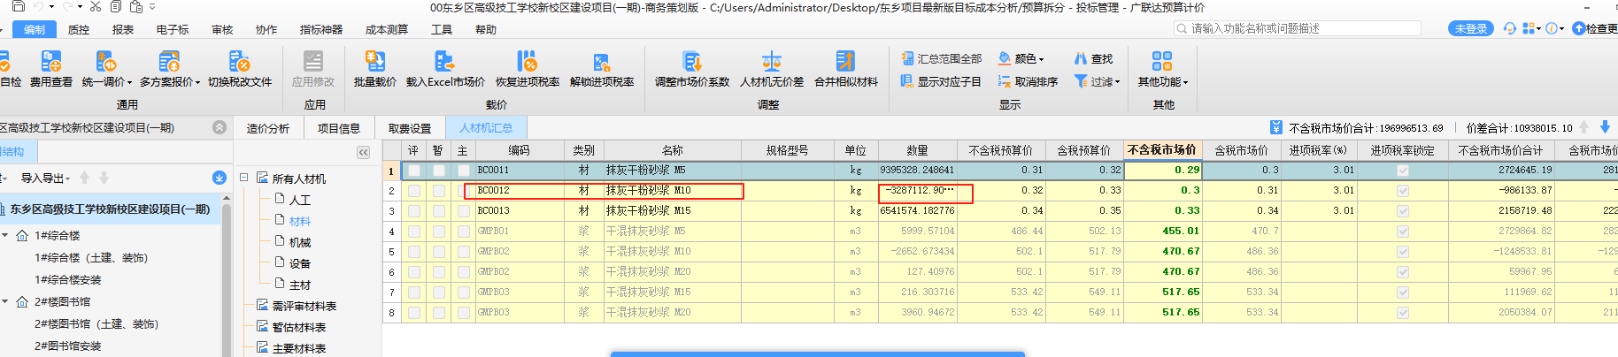Click the 调整市场价系数 adjust coefficient icon

[691, 61]
